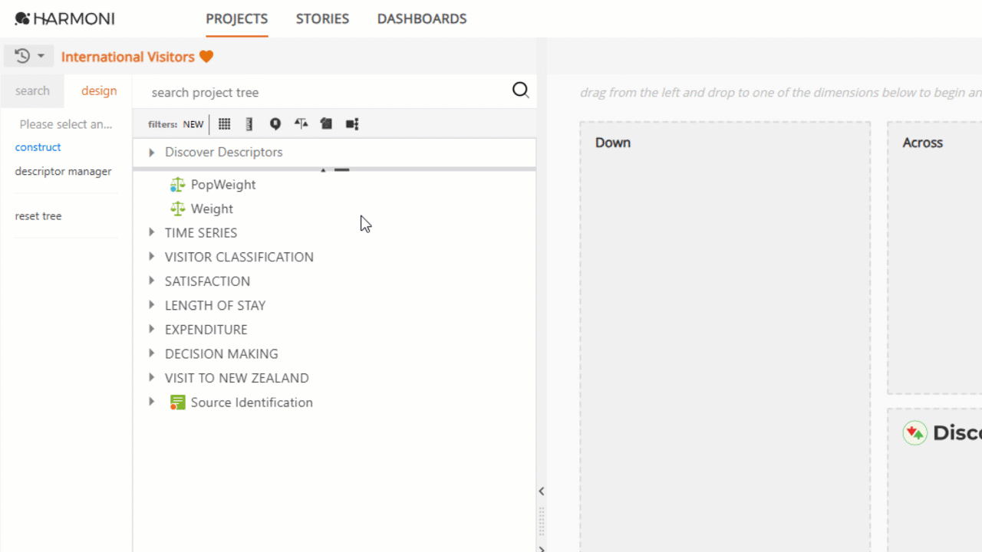
Task: Click the Weight scale icon
Action: (178, 209)
